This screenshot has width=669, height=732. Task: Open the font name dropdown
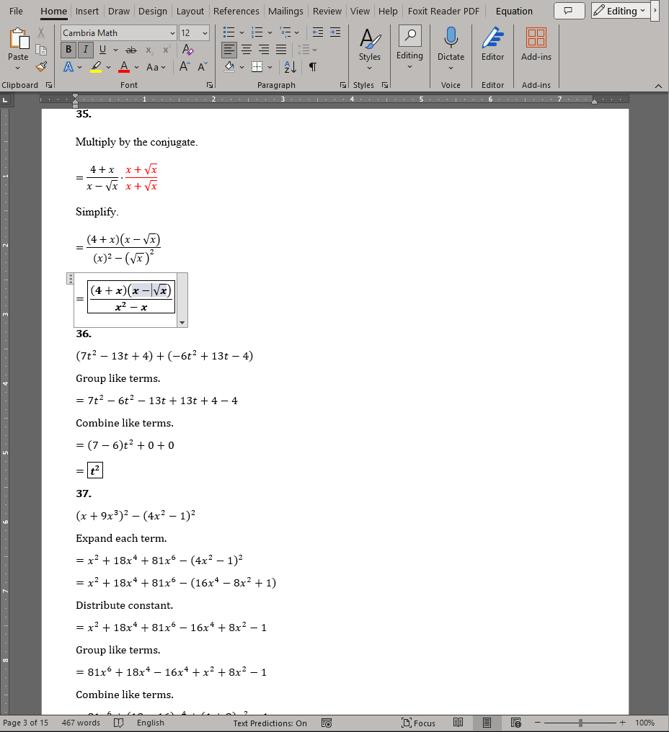(x=172, y=33)
